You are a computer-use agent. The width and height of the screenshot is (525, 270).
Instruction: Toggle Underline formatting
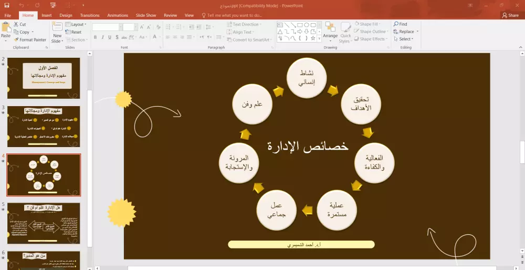pyautogui.click(x=110, y=37)
